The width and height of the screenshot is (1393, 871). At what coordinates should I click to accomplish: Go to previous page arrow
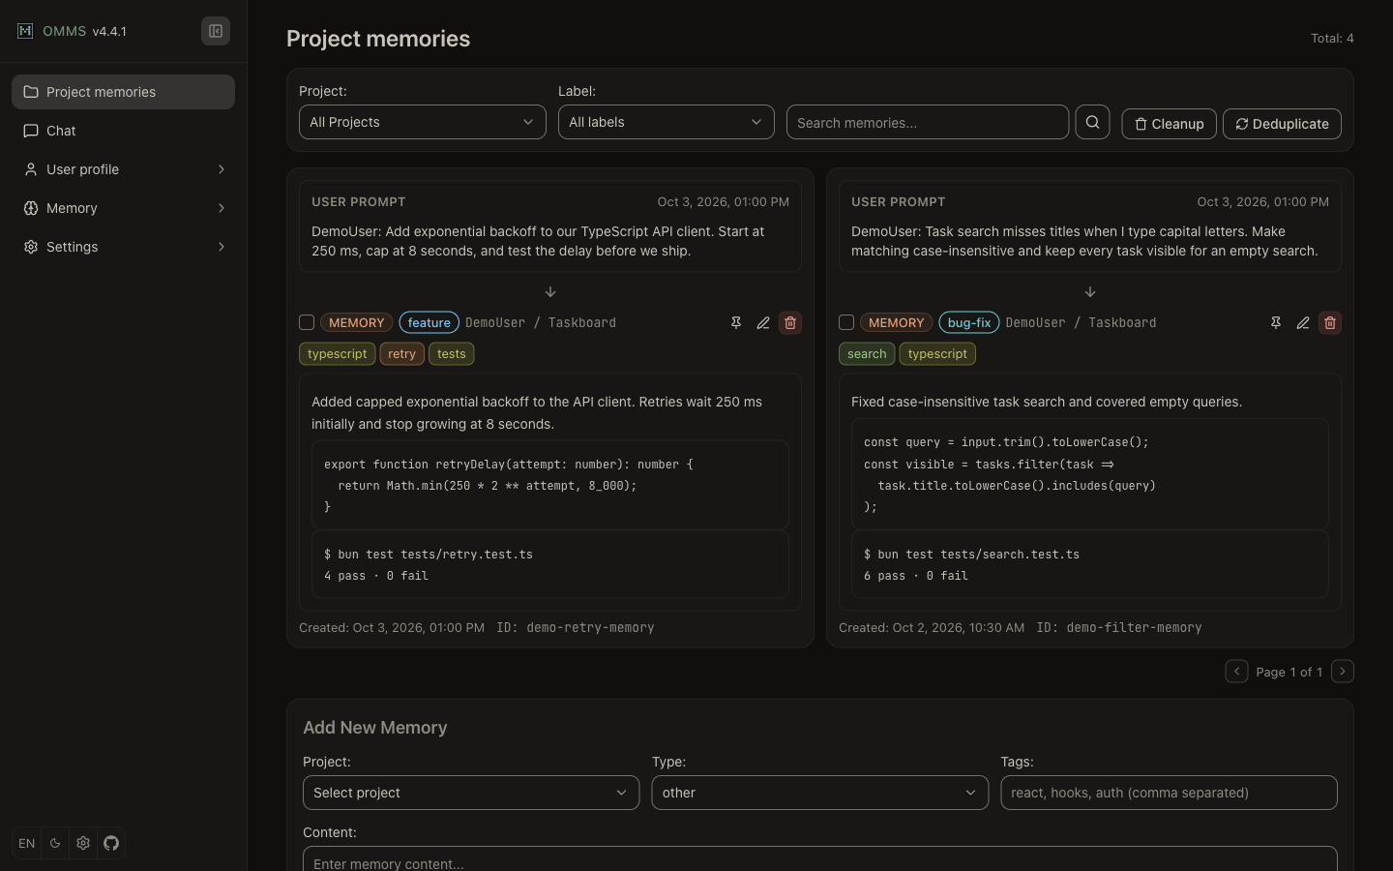coord(1236,671)
